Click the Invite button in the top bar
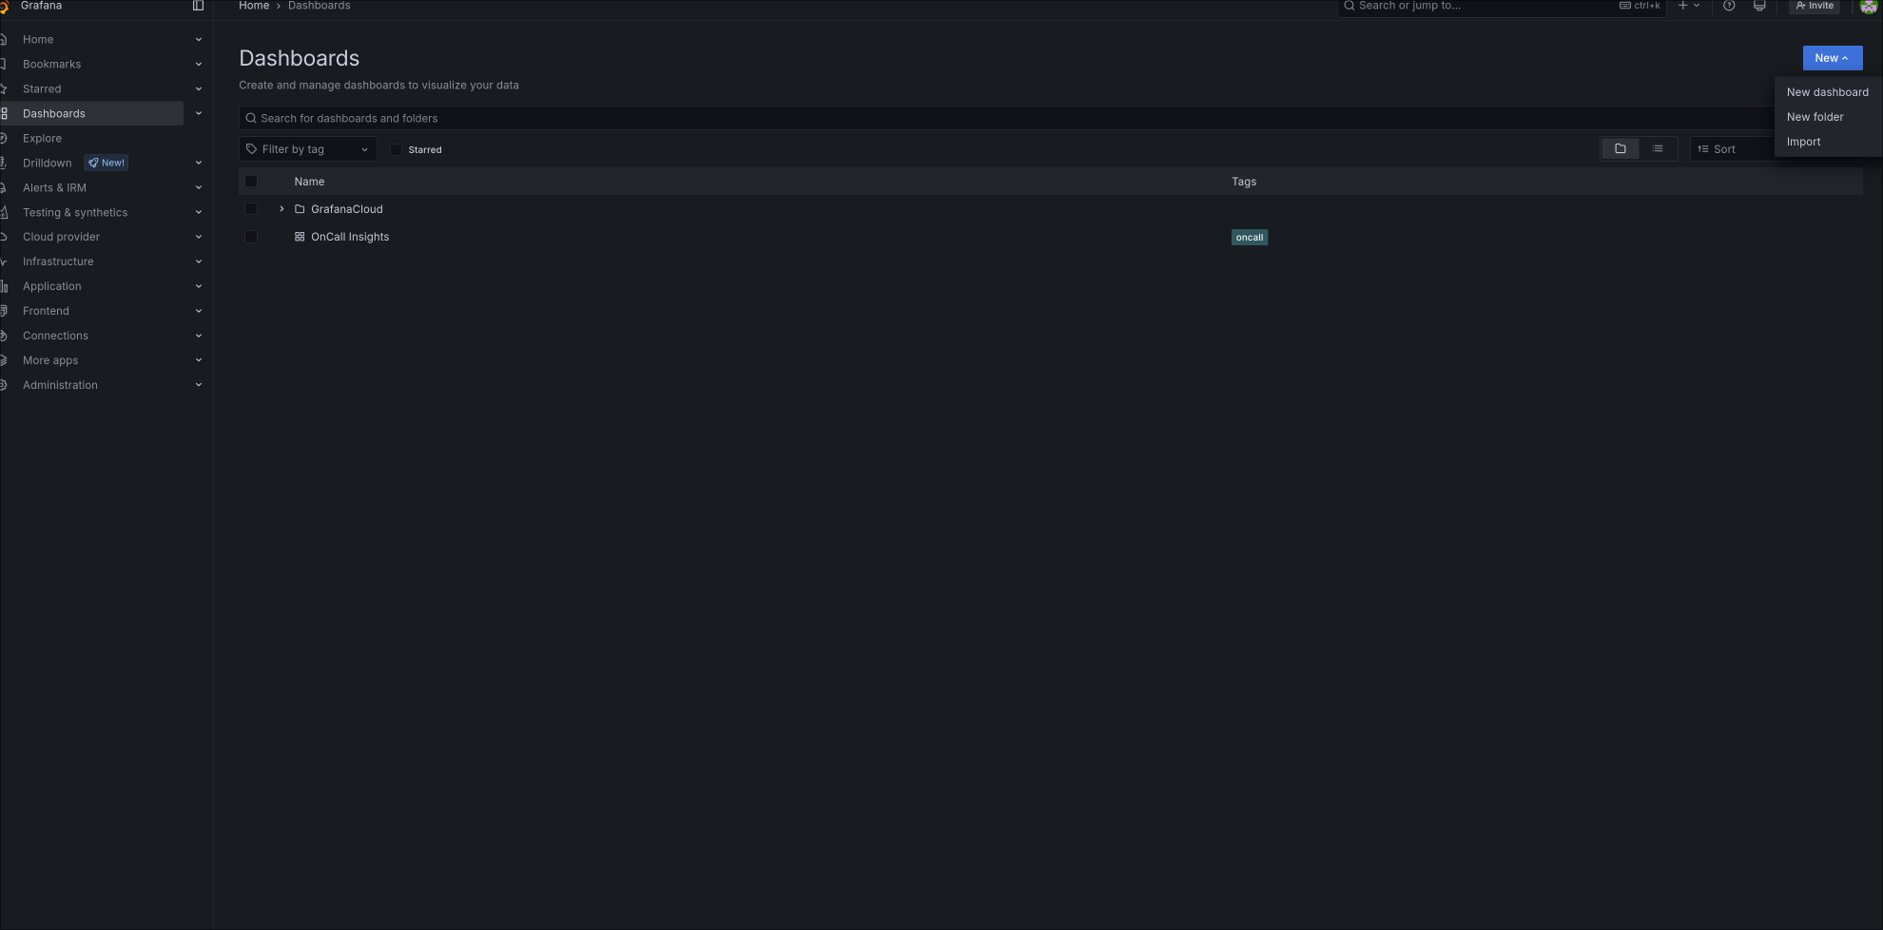 click(1814, 7)
